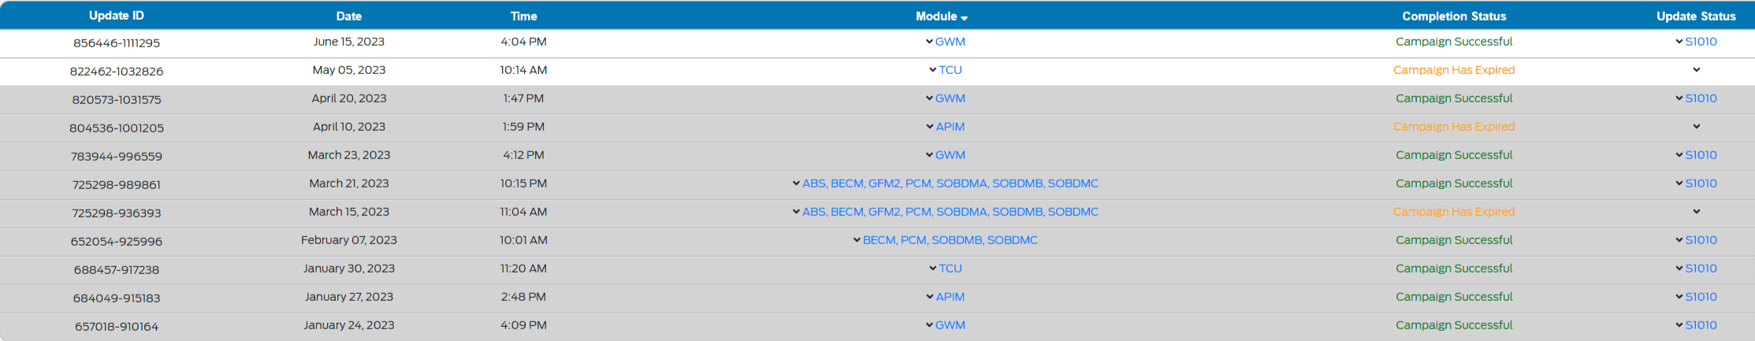Click the GWM link for March 23, 2023
The image size is (1755, 341).
click(x=950, y=155)
